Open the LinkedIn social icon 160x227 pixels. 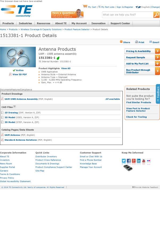pyautogui.click(x=139, y=161)
